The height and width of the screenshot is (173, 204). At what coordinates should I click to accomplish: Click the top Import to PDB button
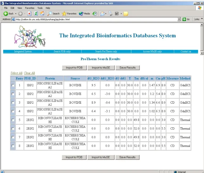(74, 68)
